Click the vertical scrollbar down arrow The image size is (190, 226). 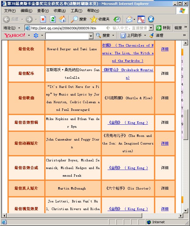(x=185, y=211)
